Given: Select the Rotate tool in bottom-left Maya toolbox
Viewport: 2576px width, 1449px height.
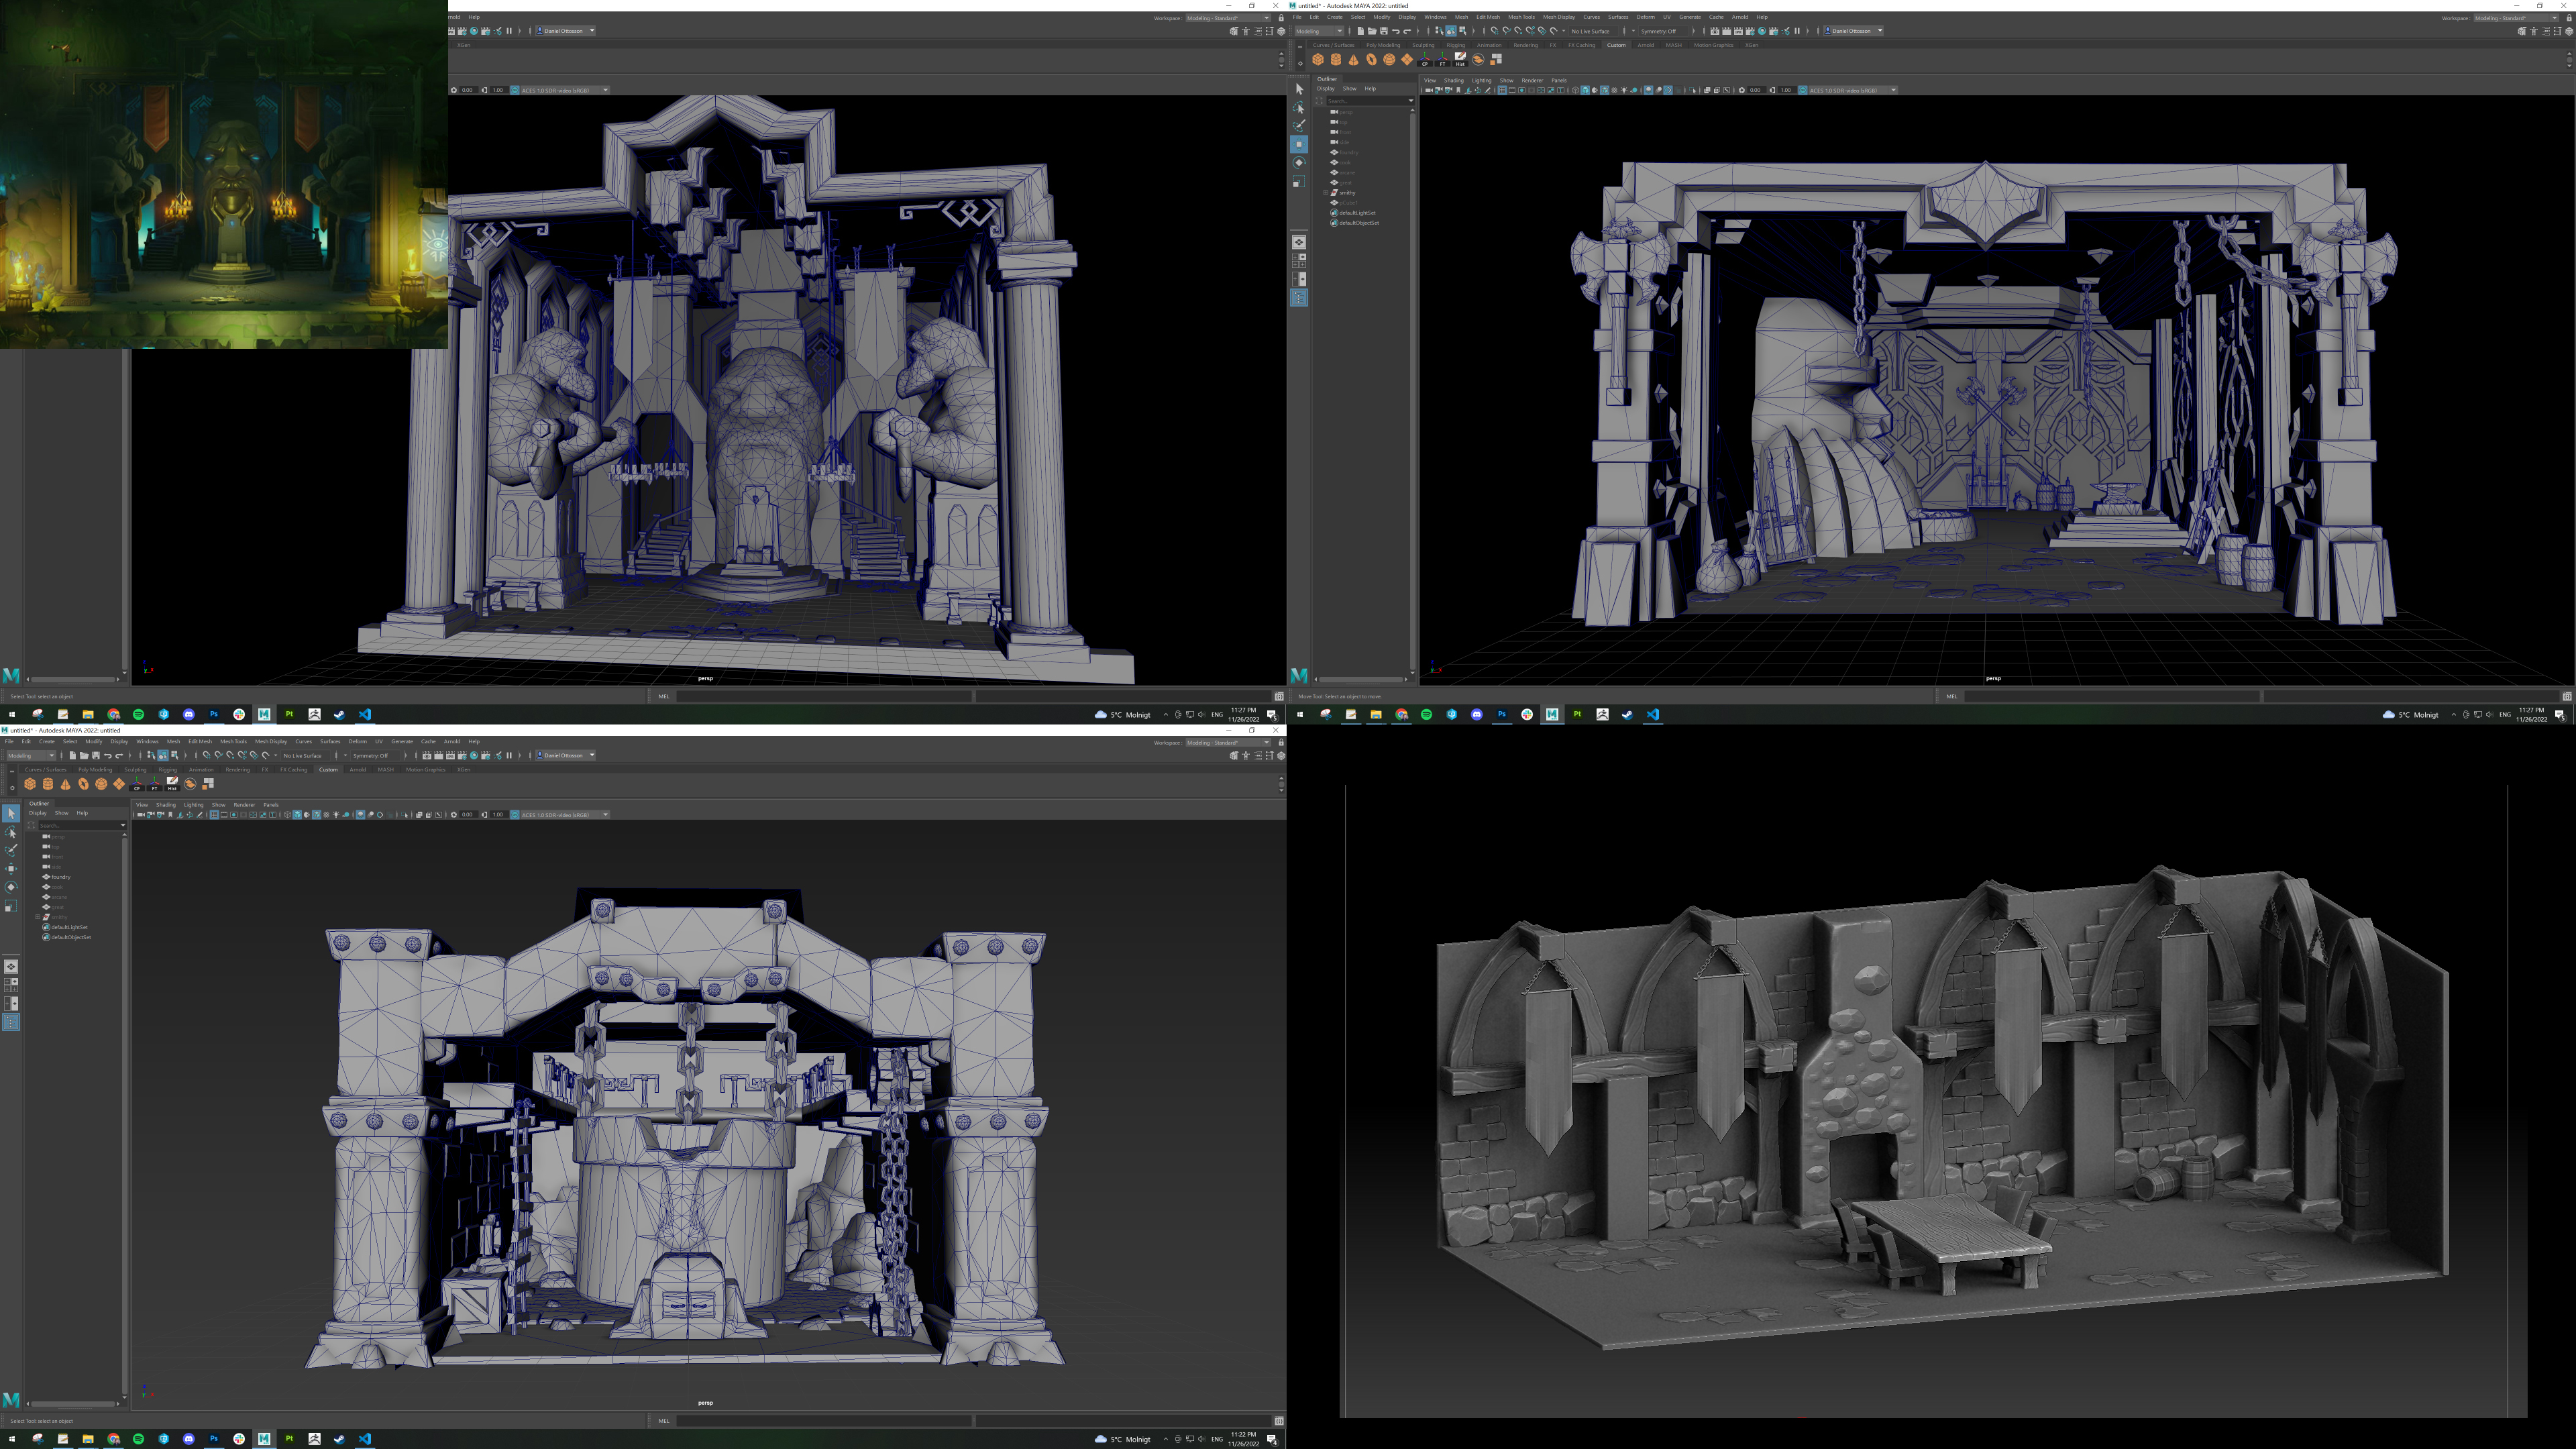Looking at the screenshot, I should click(11, 887).
